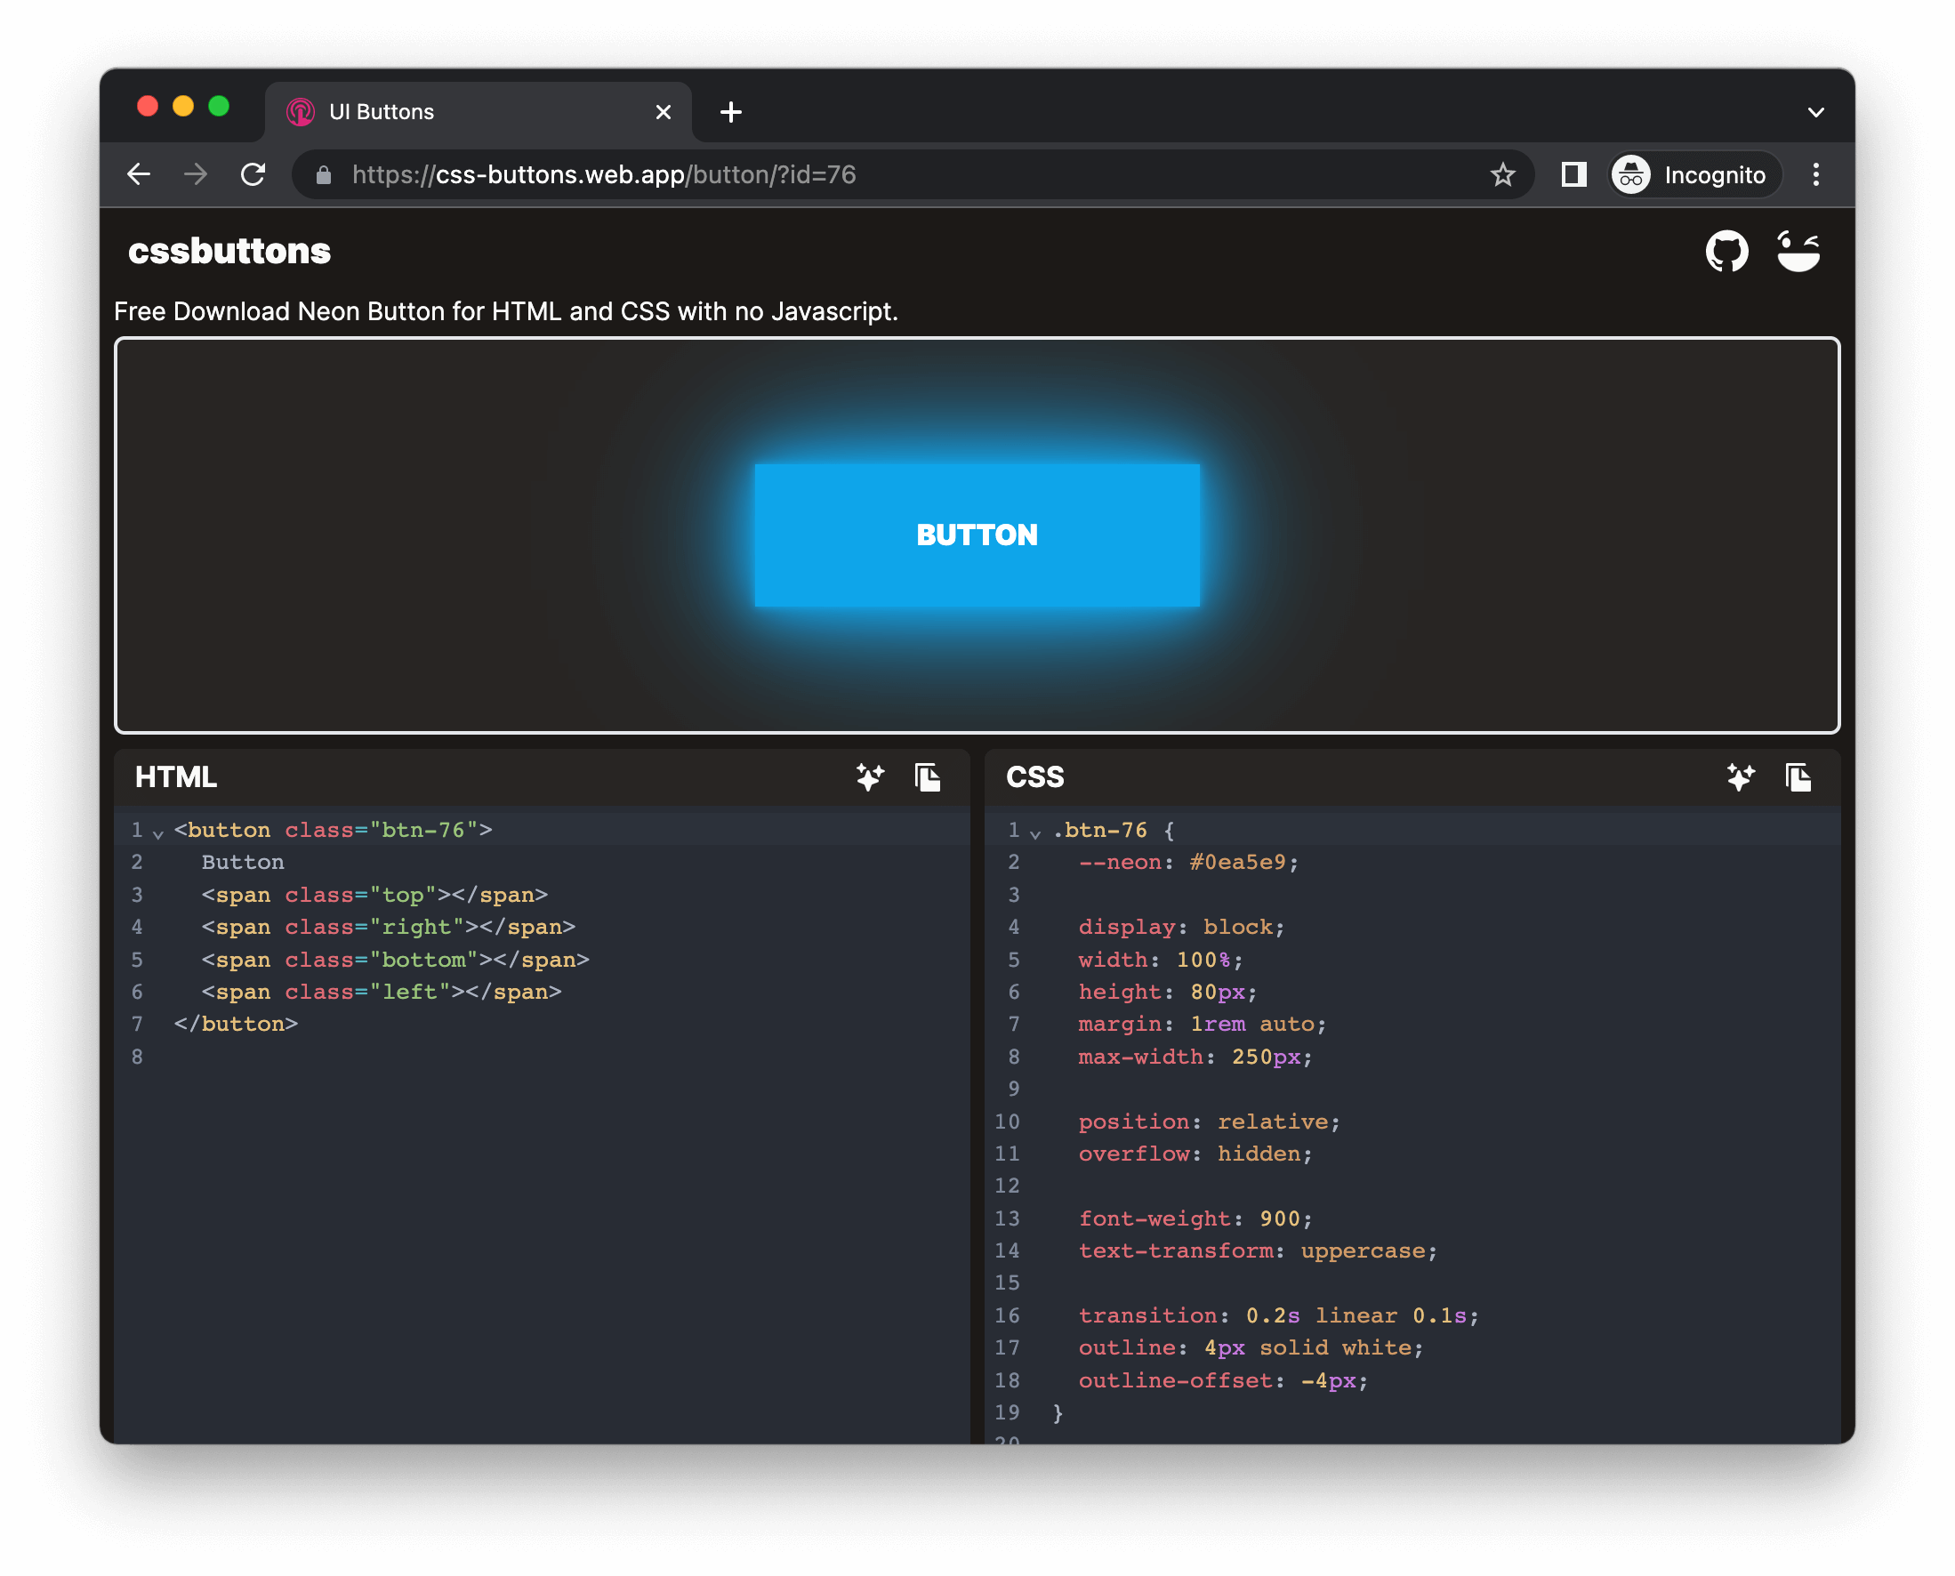This screenshot has width=1955, height=1576.
Task: Click the cssbuttons logo link
Action: click(x=229, y=252)
